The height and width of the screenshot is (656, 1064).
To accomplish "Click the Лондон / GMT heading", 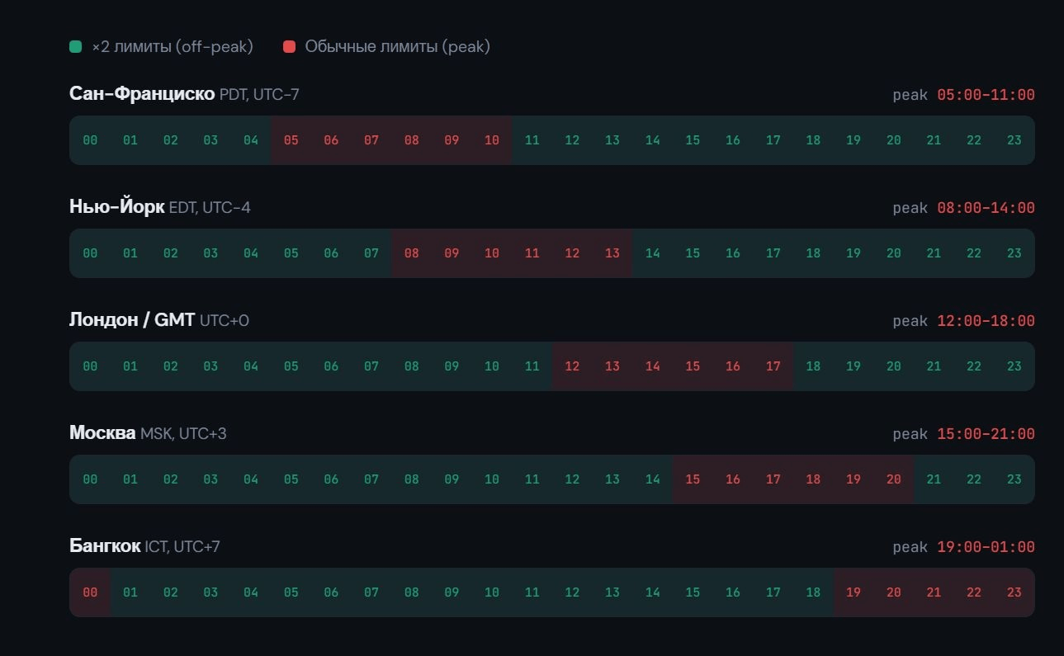I will (132, 320).
